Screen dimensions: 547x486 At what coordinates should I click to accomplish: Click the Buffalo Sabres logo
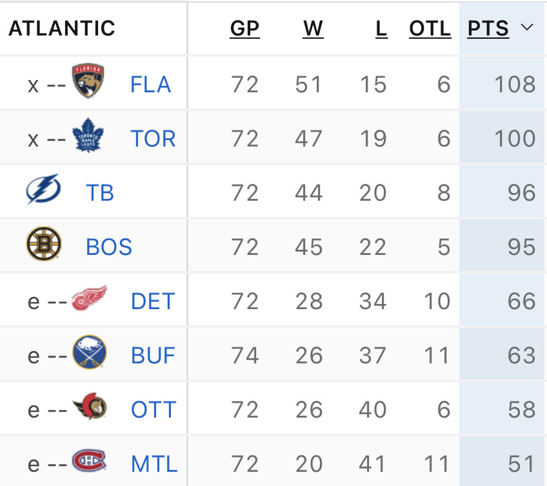click(x=89, y=354)
